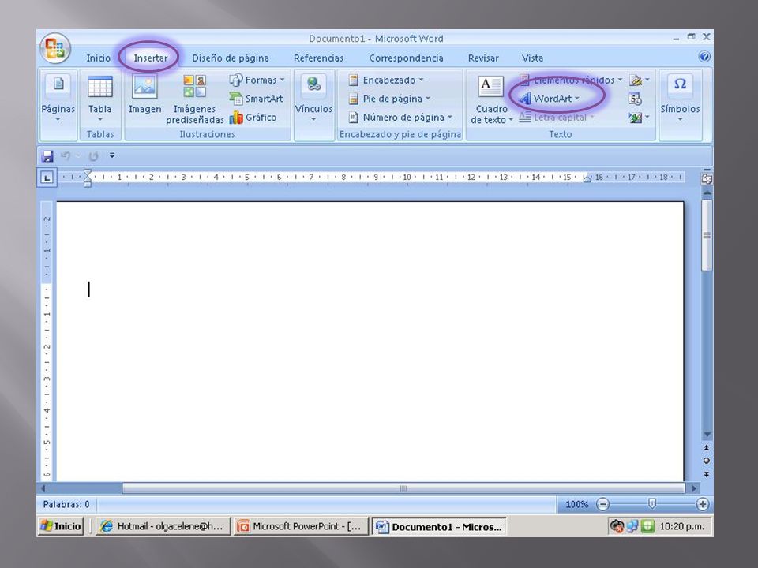The height and width of the screenshot is (568, 758).
Task: Click Palabras: 0 word count
Action: coord(66,504)
